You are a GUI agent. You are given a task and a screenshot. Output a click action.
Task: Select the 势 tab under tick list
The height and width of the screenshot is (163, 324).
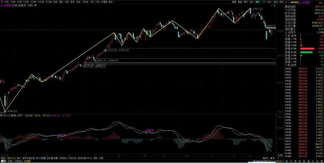(300, 161)
